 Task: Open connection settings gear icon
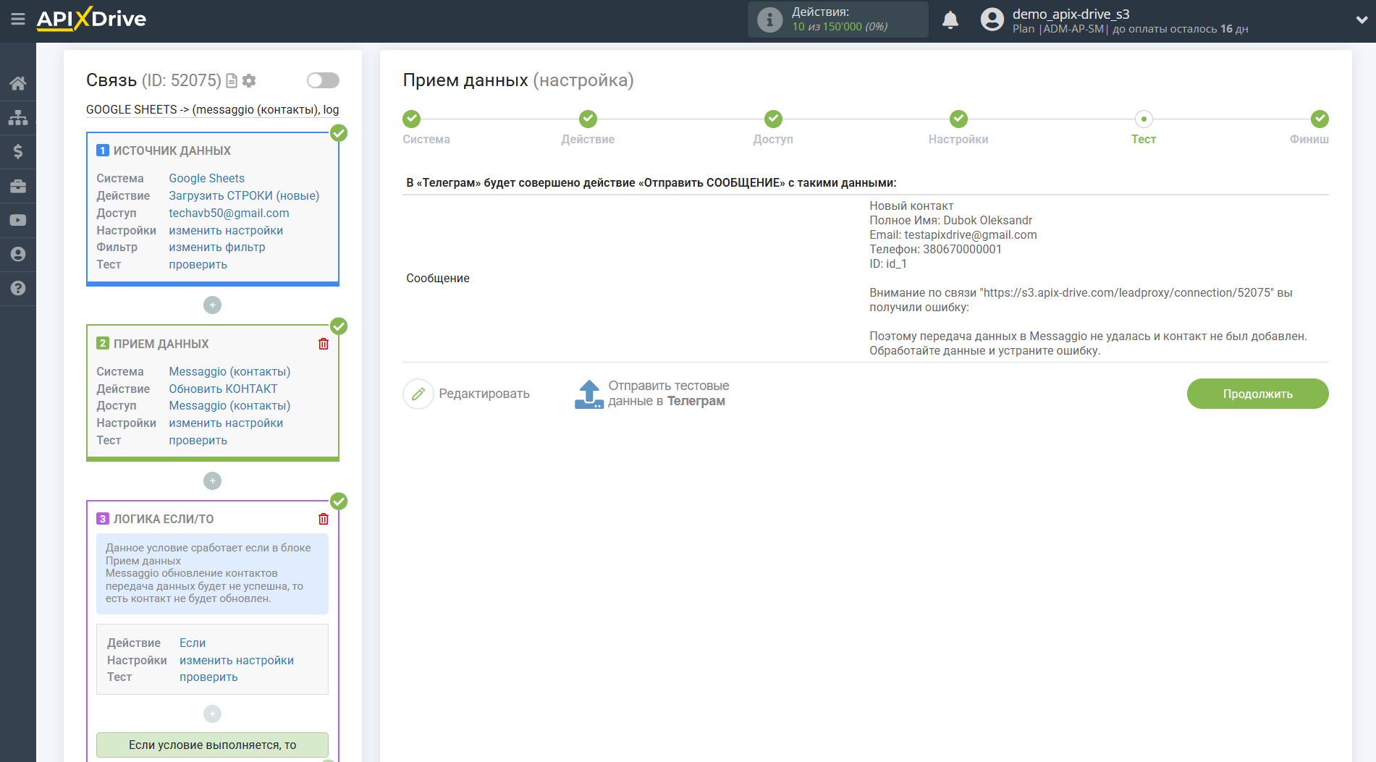pyautogui.click(x=249, y=80)
